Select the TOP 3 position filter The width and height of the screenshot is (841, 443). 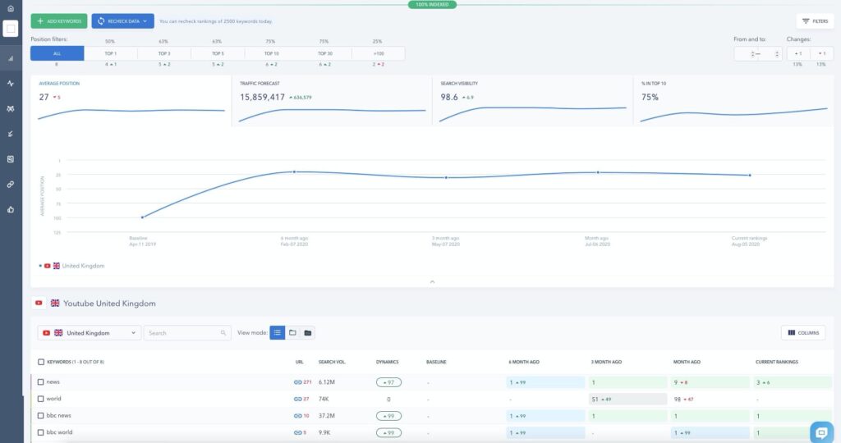coord(164,53)
